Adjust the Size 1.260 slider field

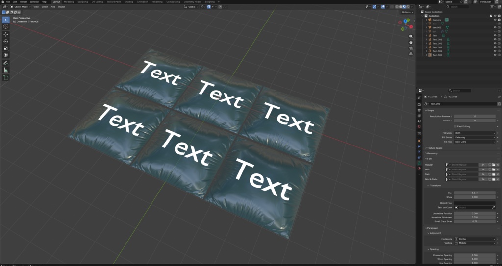point(475,193)
